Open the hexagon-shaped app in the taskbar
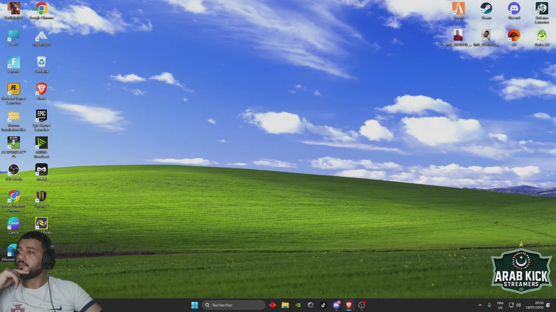Image resolution: width=556 pixels, height=312 pixels. click(x=311, y=305)
